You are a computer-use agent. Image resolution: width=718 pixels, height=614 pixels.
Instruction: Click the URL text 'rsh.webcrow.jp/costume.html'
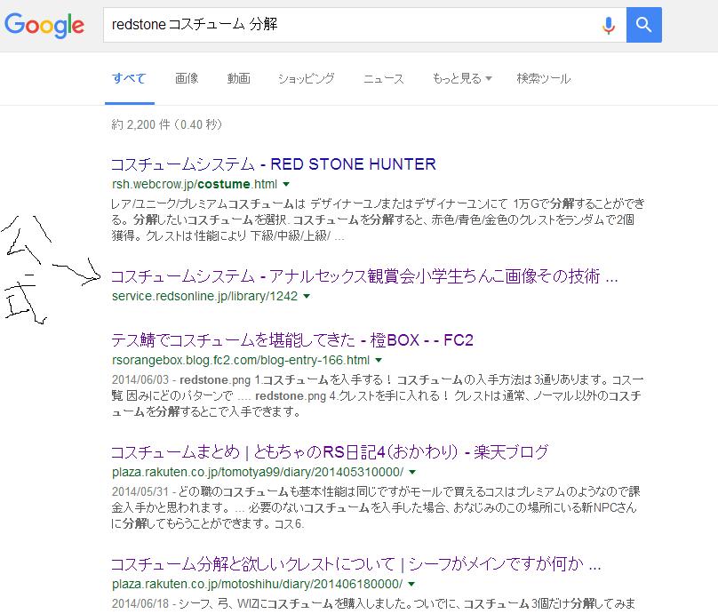coord(195,184)
